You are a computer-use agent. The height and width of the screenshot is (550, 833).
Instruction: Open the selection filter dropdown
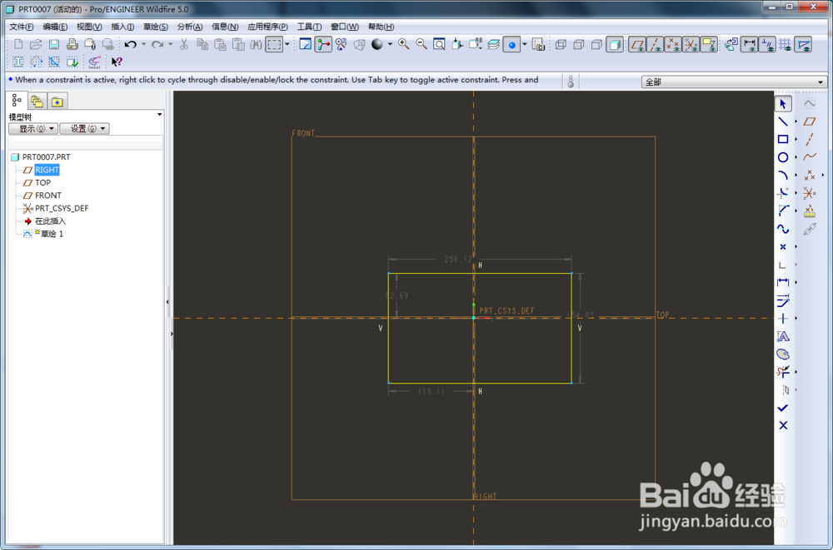734,82
